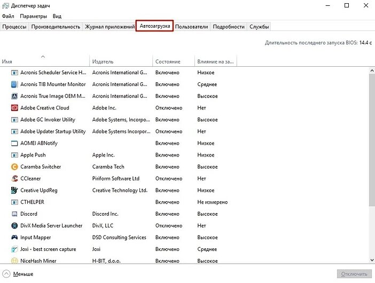Click the Discord Inc. publisher cell
Image resolution: width=375 pixels, height=283 pixels.
(x=105, y=214)
